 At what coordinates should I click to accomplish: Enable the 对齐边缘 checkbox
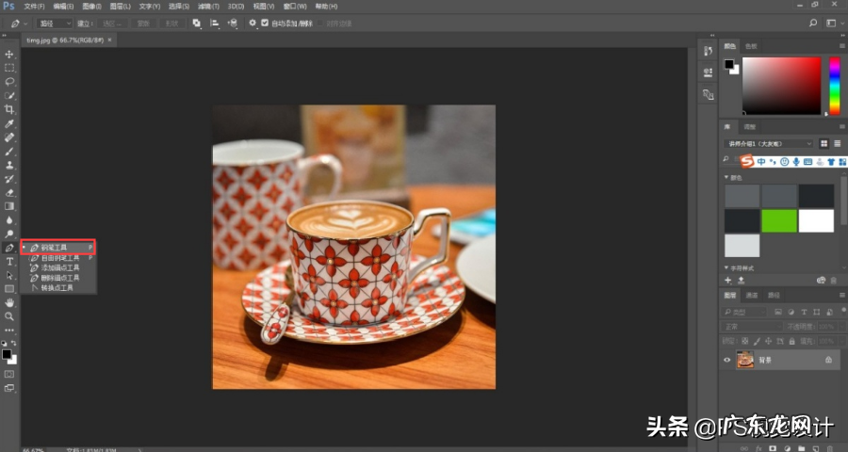tap(319, 23)
